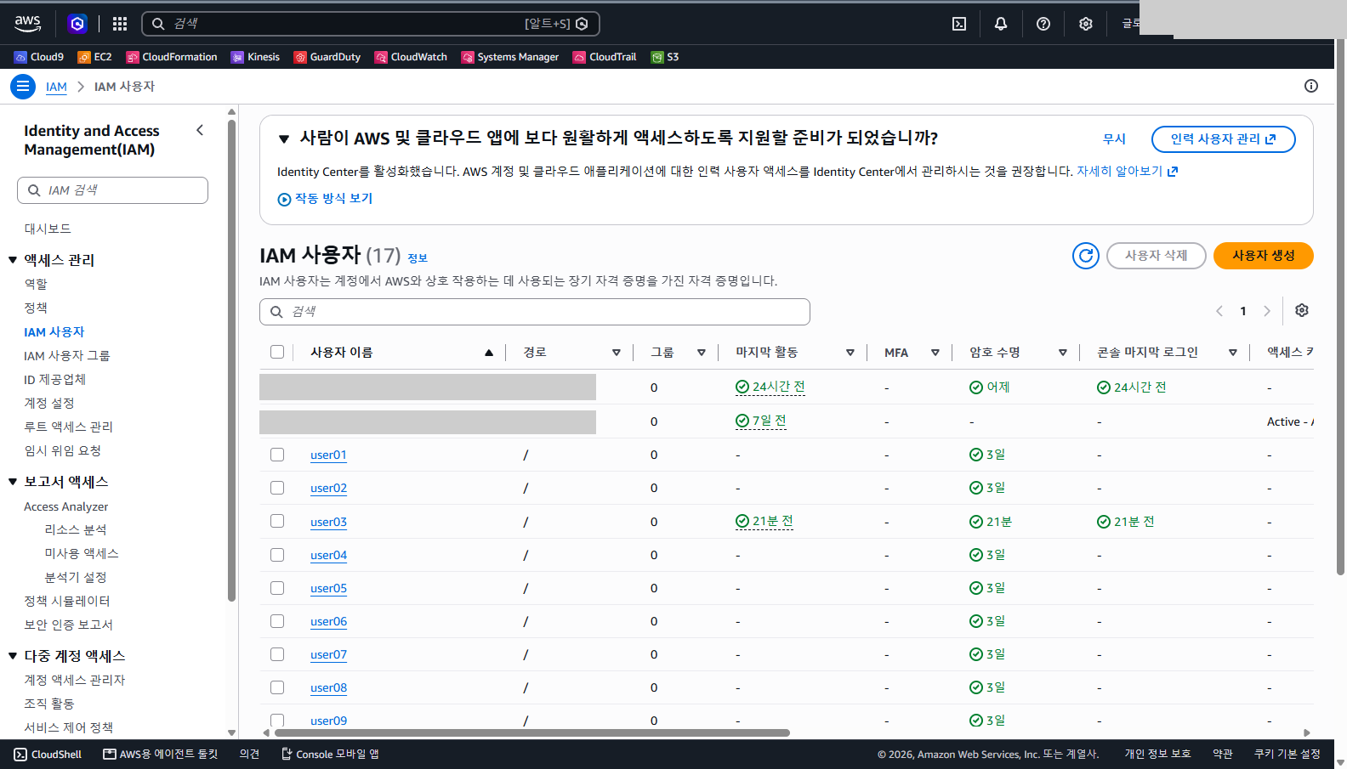Open table preferences gear icon
Screen dimensions: 1347x769
(1302, 311)
